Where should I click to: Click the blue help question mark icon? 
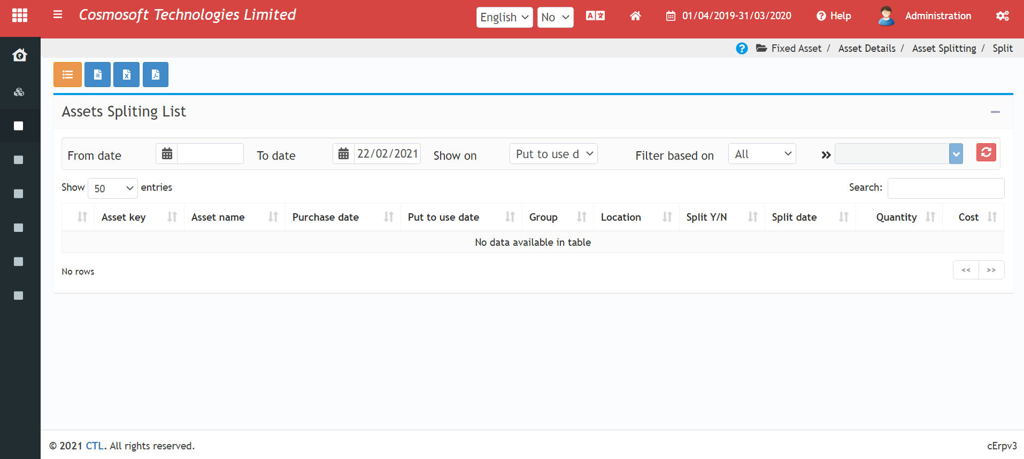pos(742,49)
